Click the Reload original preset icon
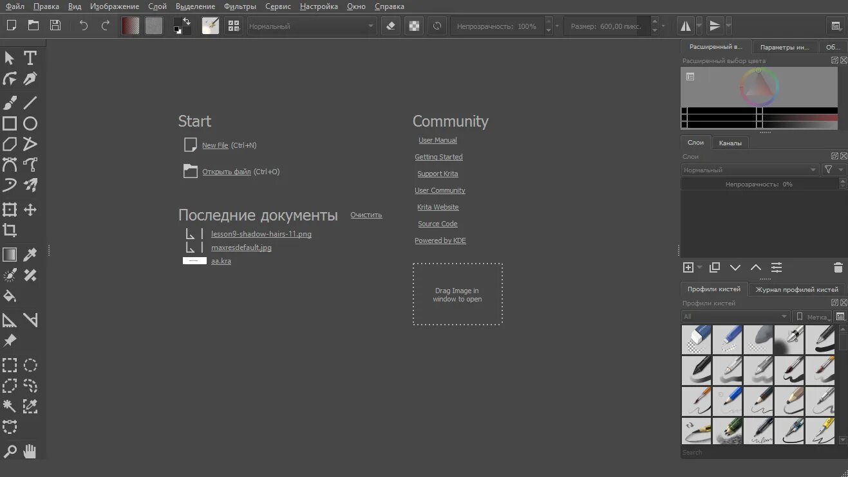Image resolution: width=848 pixels, height=477 pixels. click(437, 26)
